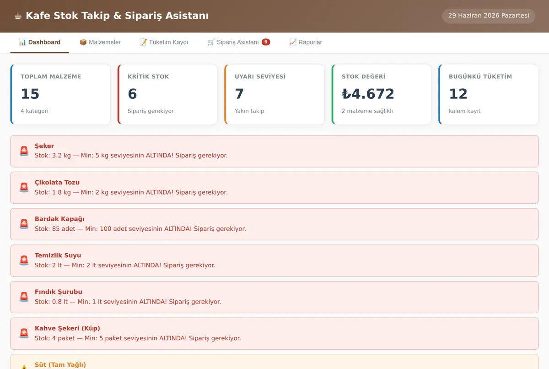
Task: Click the siren icon beside Bardak Kapağı alert
Action: 24,224
